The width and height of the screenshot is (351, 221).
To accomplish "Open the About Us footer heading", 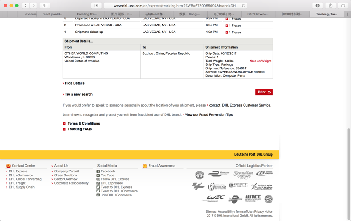I will coord(61,166).
